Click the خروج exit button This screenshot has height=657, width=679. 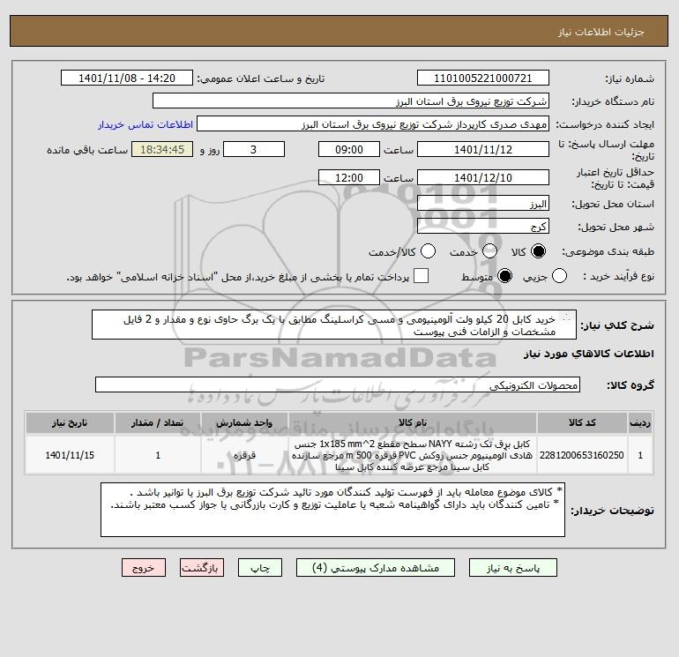pyautogui.click(x=144, y=568)
